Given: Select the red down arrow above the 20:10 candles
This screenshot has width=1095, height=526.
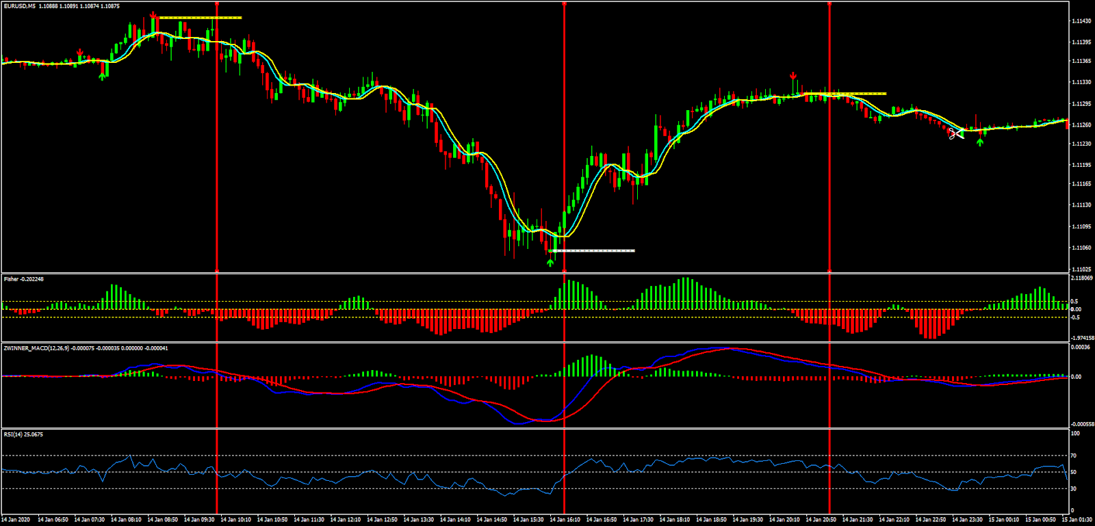Looking at the screenshot, I should pyautogui.click(x=793, y=75).
